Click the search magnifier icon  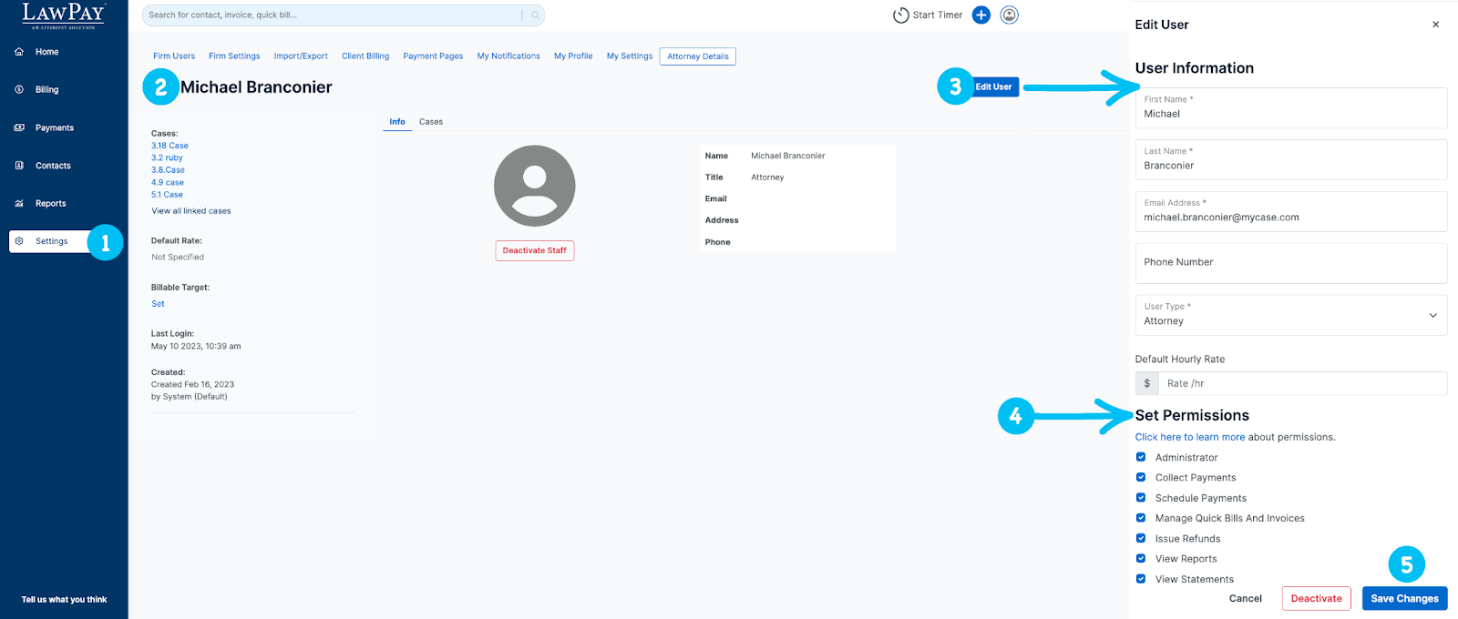click(x=536, y=15)
